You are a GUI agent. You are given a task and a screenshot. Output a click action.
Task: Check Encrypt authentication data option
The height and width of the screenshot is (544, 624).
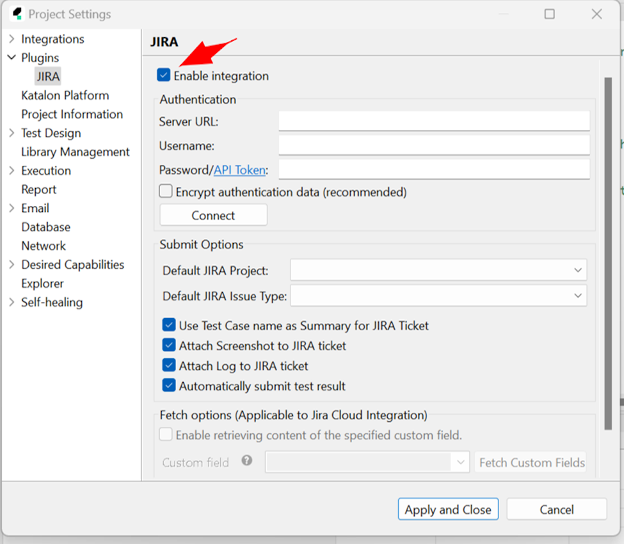pyautogui.click(x=166, y=191)
